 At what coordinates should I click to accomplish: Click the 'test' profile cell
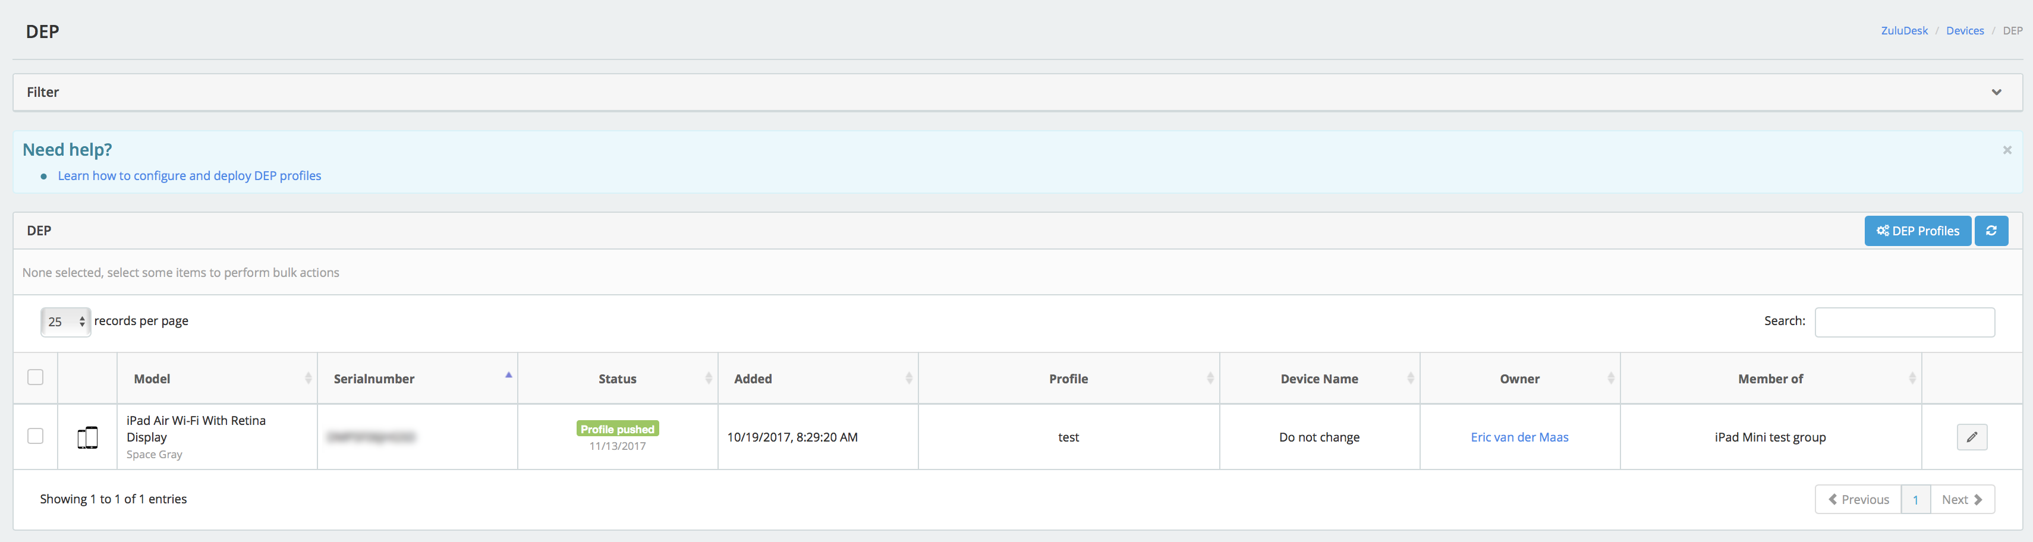(1069, 437)
